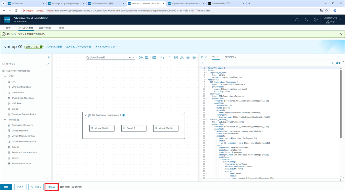Expand the code editor to fullscreen
The height and width of the screenshot is (191, 345).
click(206, 57)
